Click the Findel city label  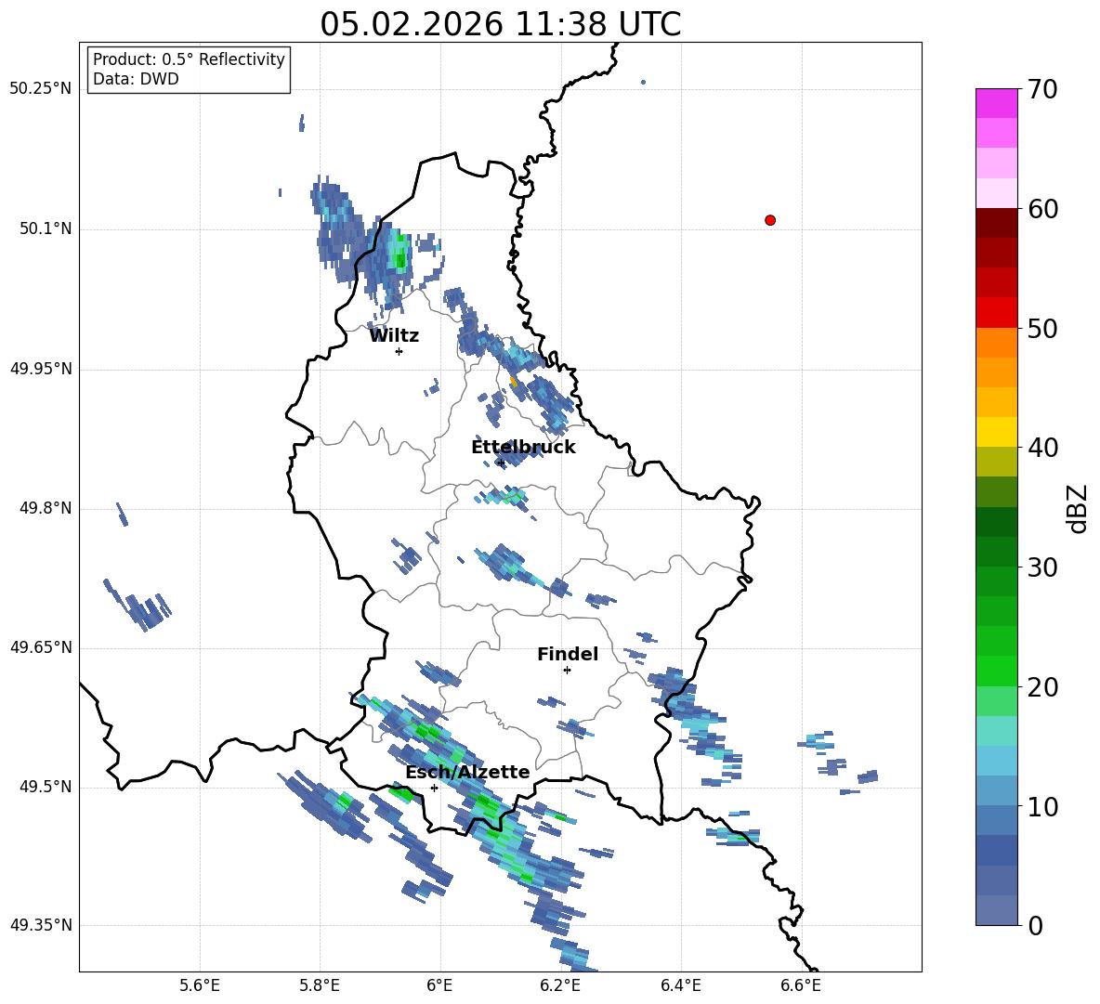coord(568,654)
